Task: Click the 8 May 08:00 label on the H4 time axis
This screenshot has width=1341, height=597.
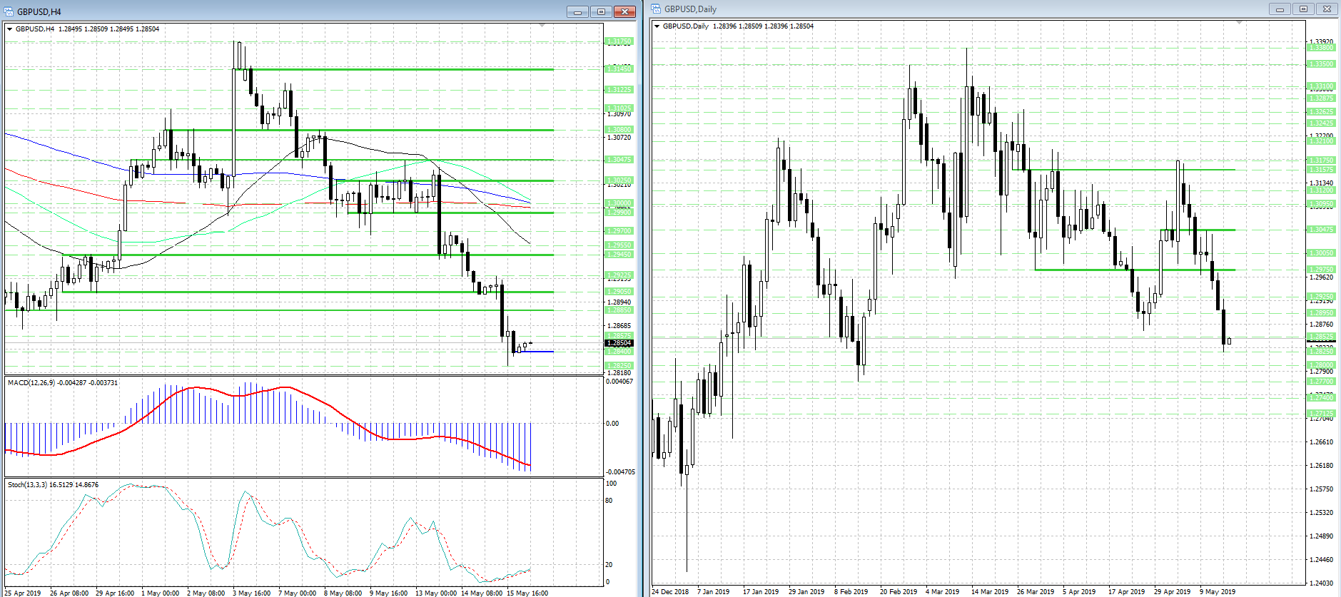Action: pos(343,593)
